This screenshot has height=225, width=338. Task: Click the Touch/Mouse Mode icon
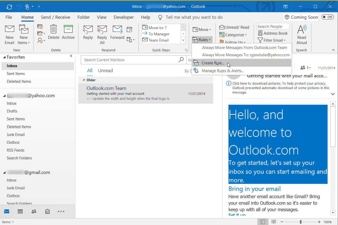pos(28,7)
